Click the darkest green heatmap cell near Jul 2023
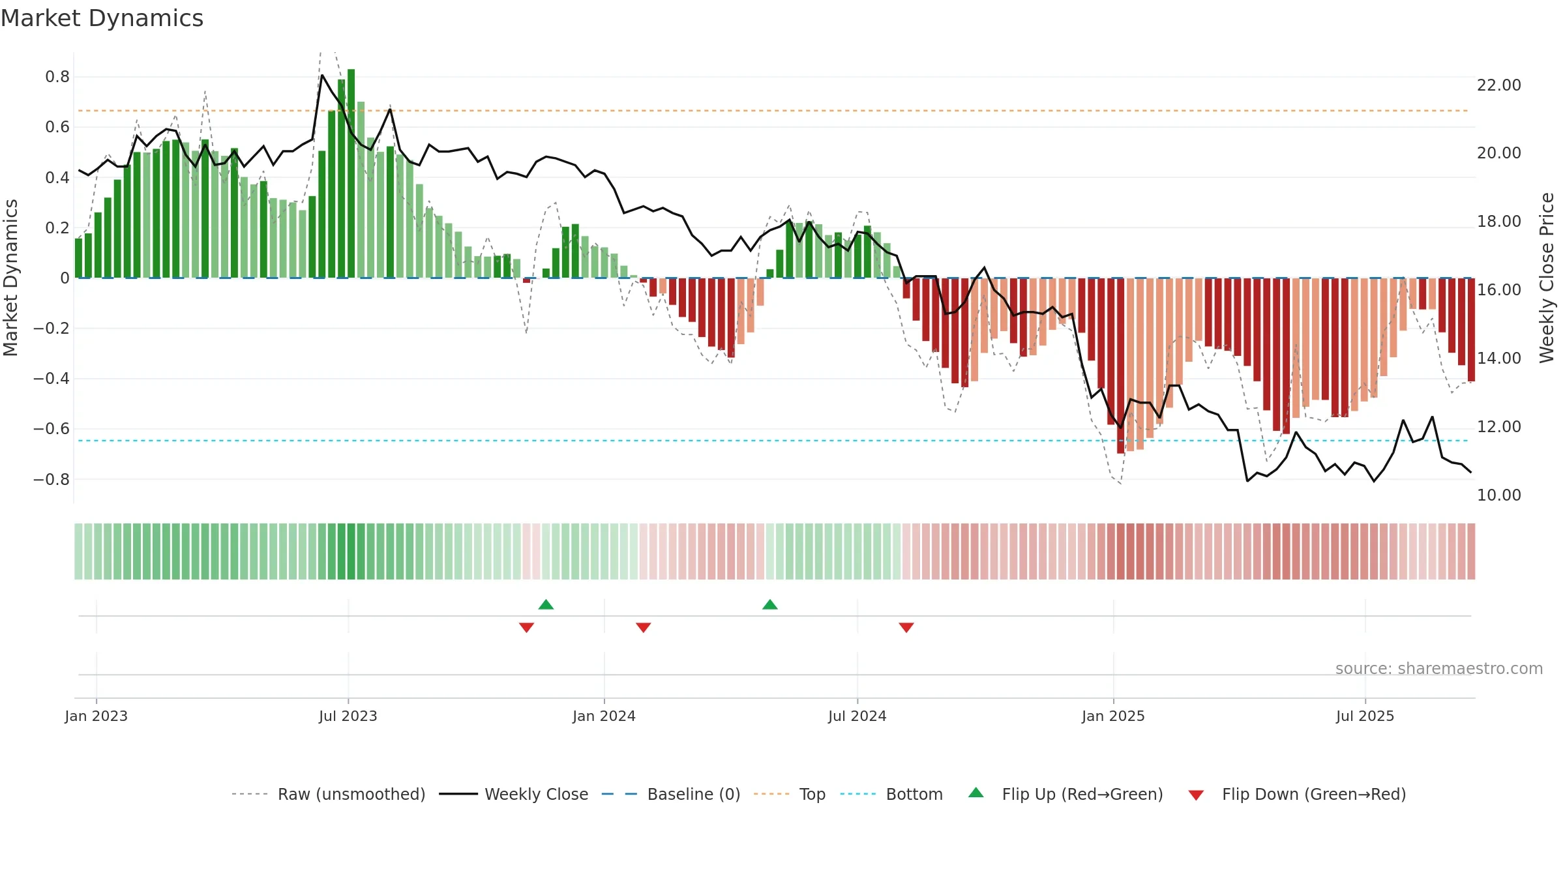 (x=351, y=551)
